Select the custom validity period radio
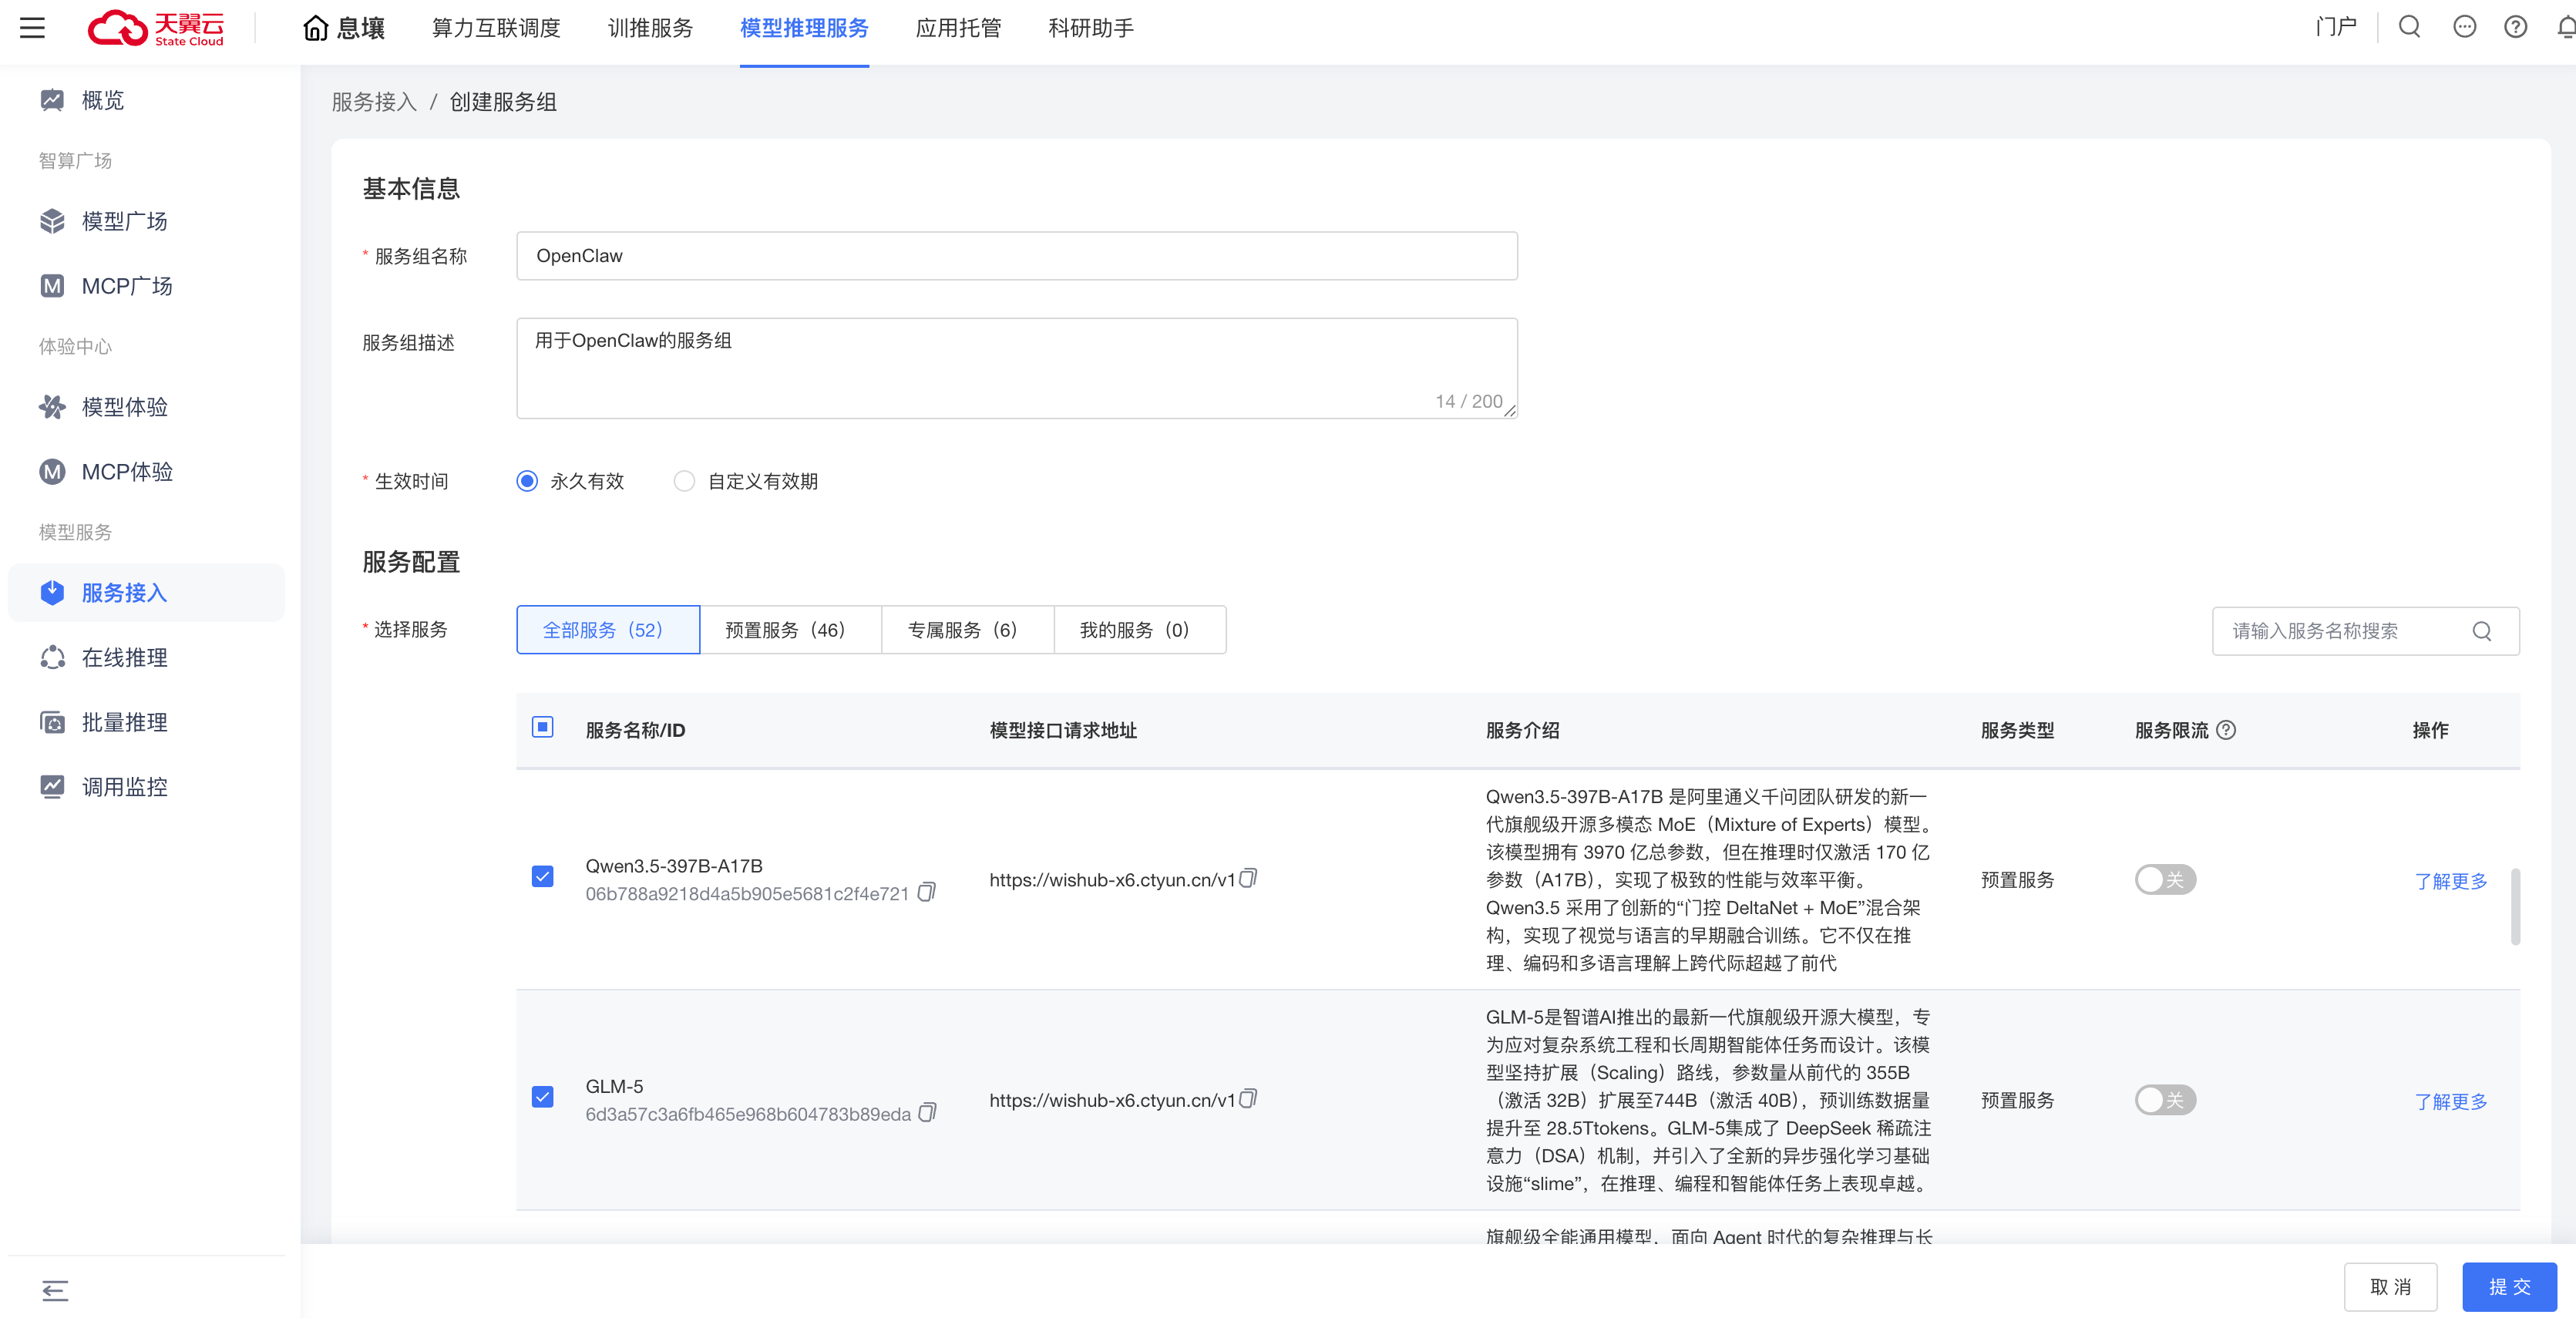 [684, 481]
